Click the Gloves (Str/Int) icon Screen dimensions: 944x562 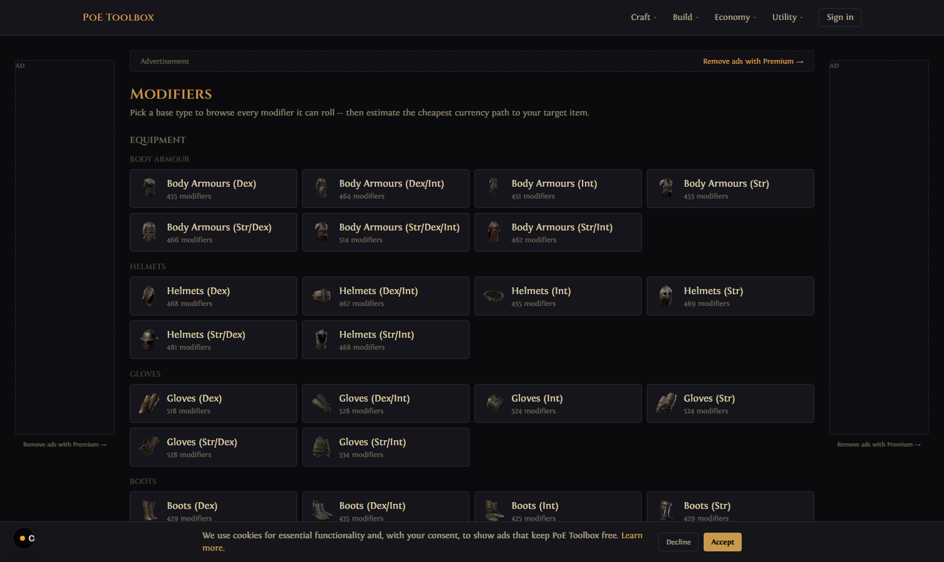pos(322,447)
